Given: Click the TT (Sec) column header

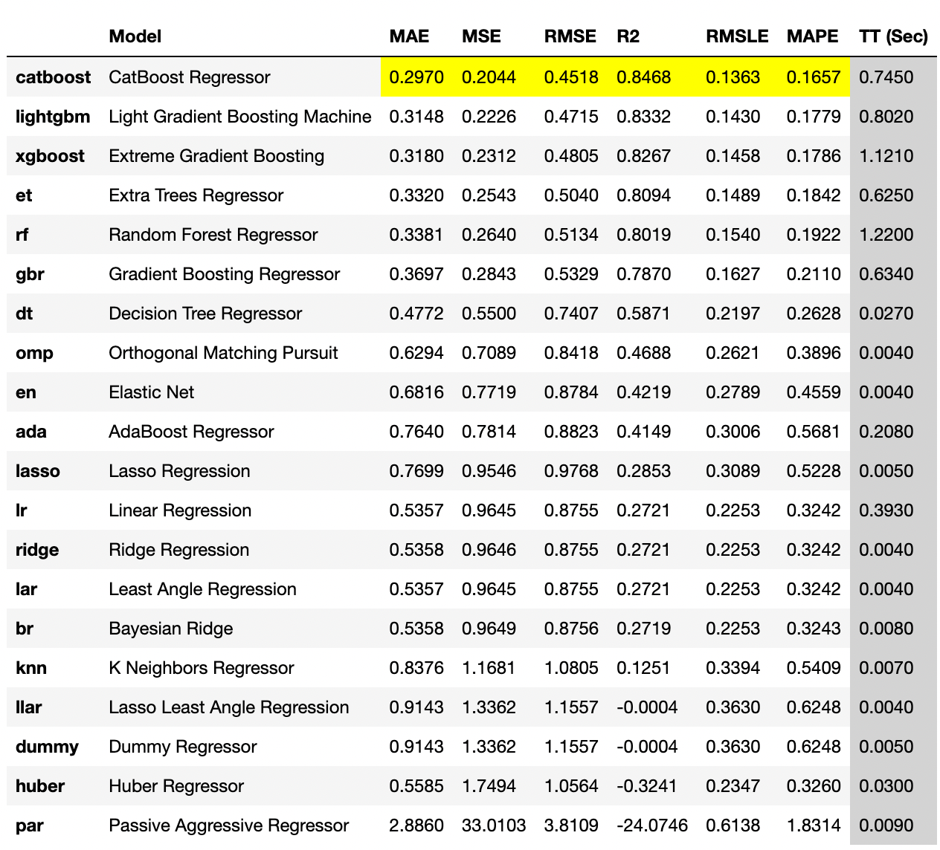Looking at the screenshot, I should (893, 36).
